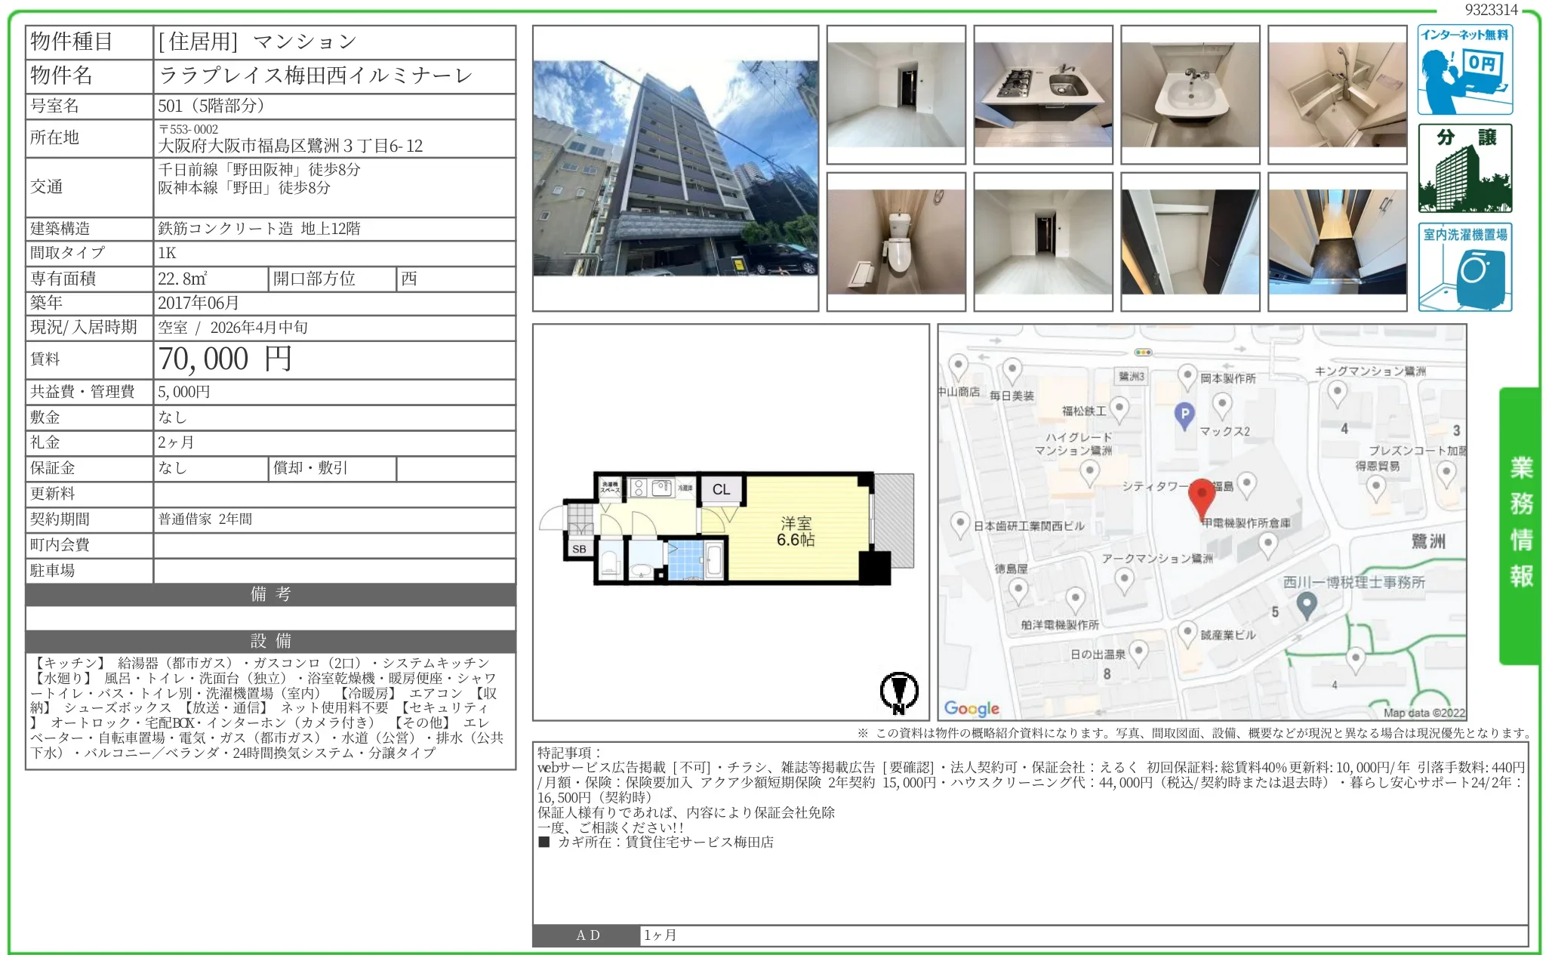
Task: Open the toilet photo thumbnail
Action: (x=896, y=242)
